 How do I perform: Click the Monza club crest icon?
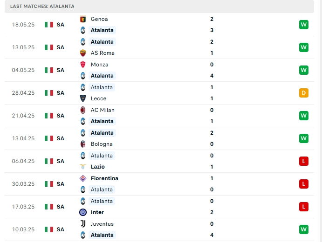pyautogui.click(x=83, y=65)
